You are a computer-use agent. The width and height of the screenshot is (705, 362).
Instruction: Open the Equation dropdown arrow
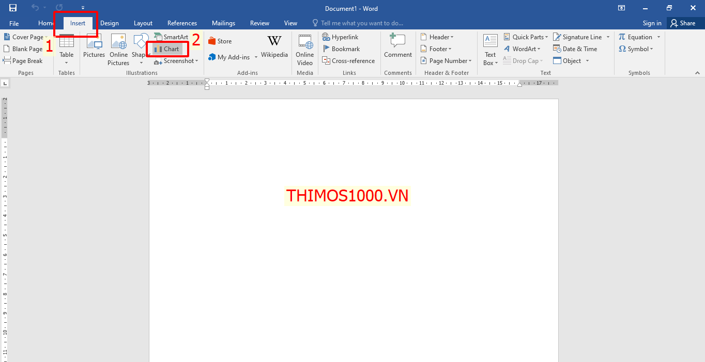point(659,37)
